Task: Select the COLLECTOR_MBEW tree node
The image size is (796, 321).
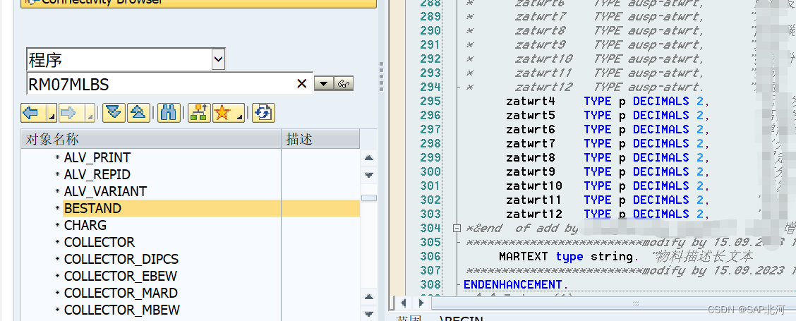Action: coord(122,310)
